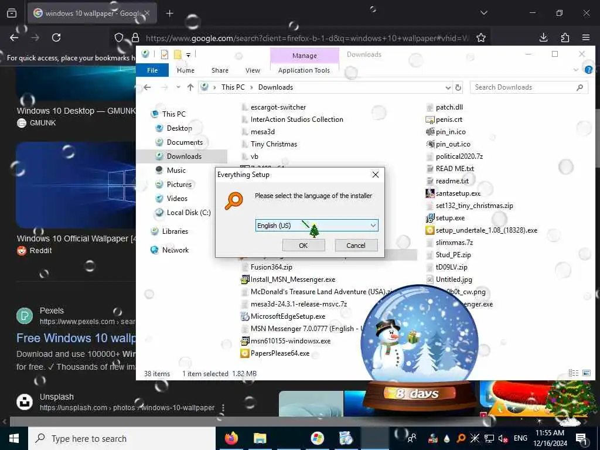Image resolution: width=600 pixels, height=450 pixels.
Task: Unmute the volume tray icon
Action: [x=503, y=438]
